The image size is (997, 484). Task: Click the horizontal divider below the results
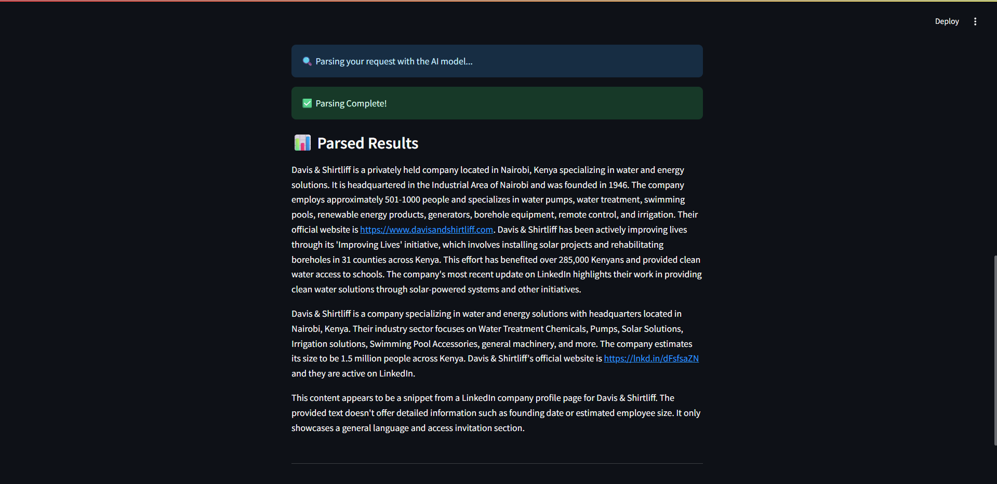[497, 463]
